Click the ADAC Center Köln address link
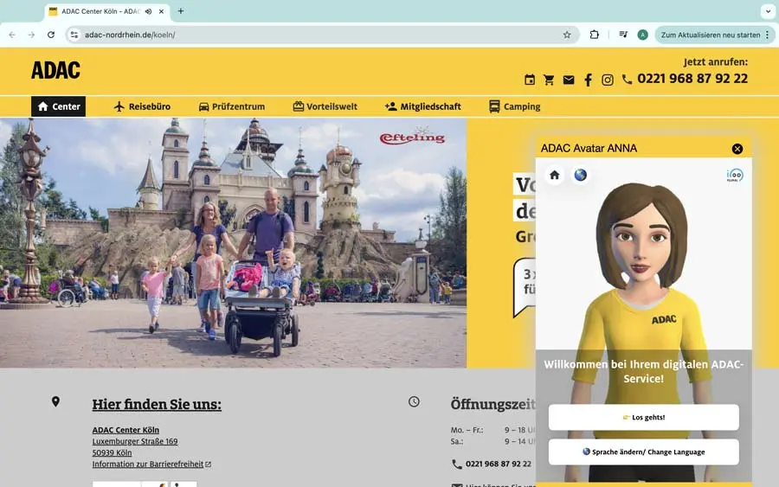This screenshot has height=487, width=779. tap(126, 430)
